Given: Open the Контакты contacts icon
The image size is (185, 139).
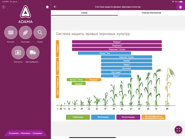Looking at the screenshot, I should tap(18, 53).
